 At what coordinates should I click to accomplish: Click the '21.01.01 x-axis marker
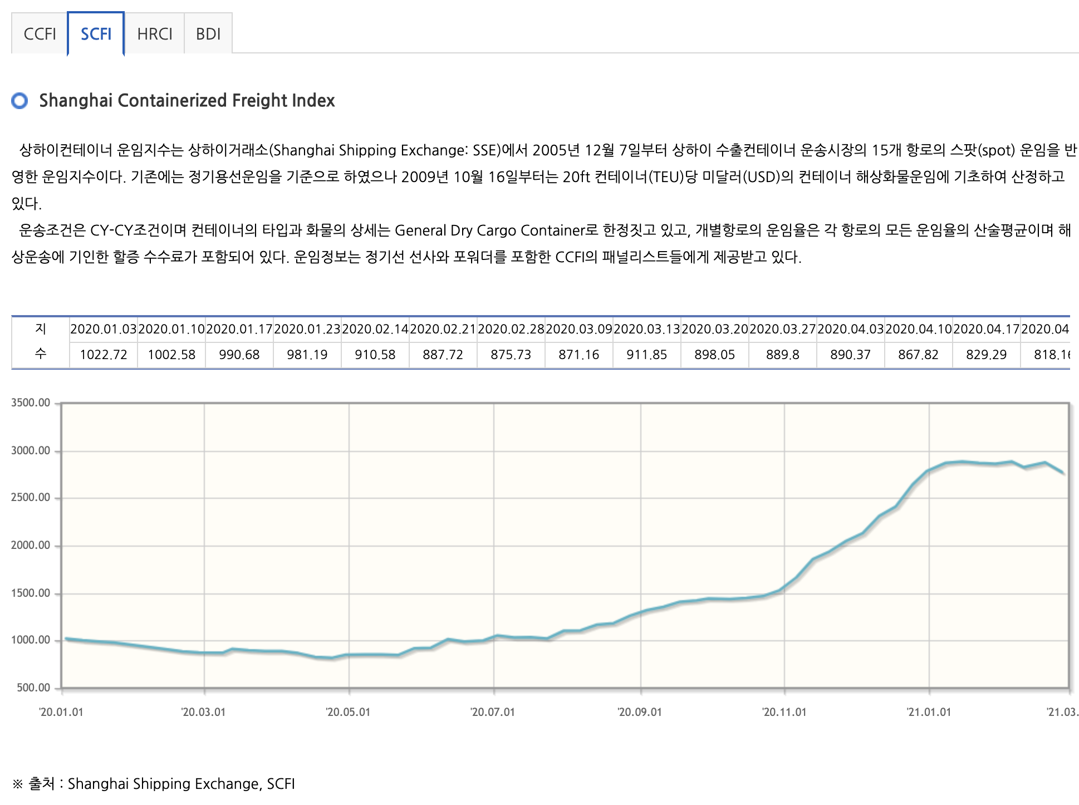pyautogui.click(x=929, y=712)
